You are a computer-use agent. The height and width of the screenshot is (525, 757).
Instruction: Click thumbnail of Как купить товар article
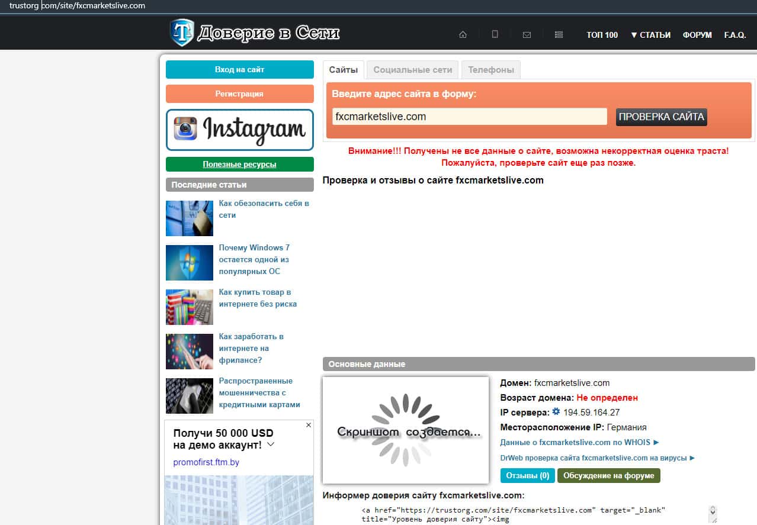190,307
